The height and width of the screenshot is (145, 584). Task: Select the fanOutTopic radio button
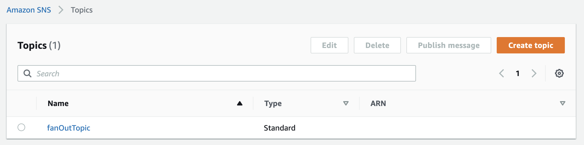pyautogui.click(x=21, y=127)
